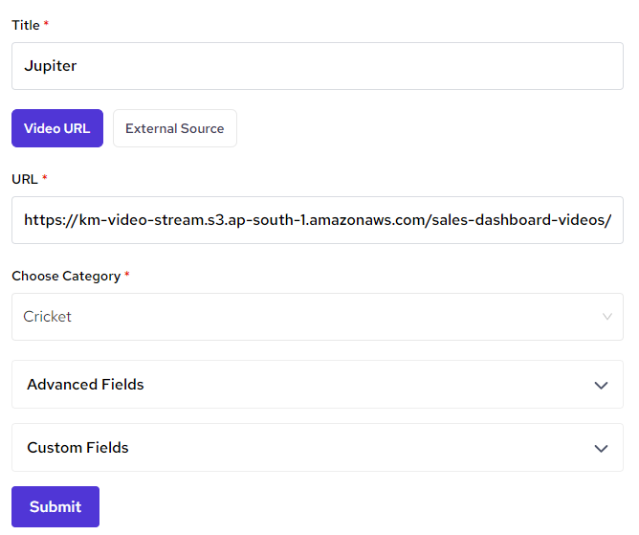Expand the Custom Fields section
This screenshot has width=639, height=535.
317,448
